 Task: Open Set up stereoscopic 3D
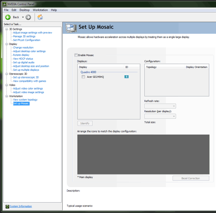point(26,77)
